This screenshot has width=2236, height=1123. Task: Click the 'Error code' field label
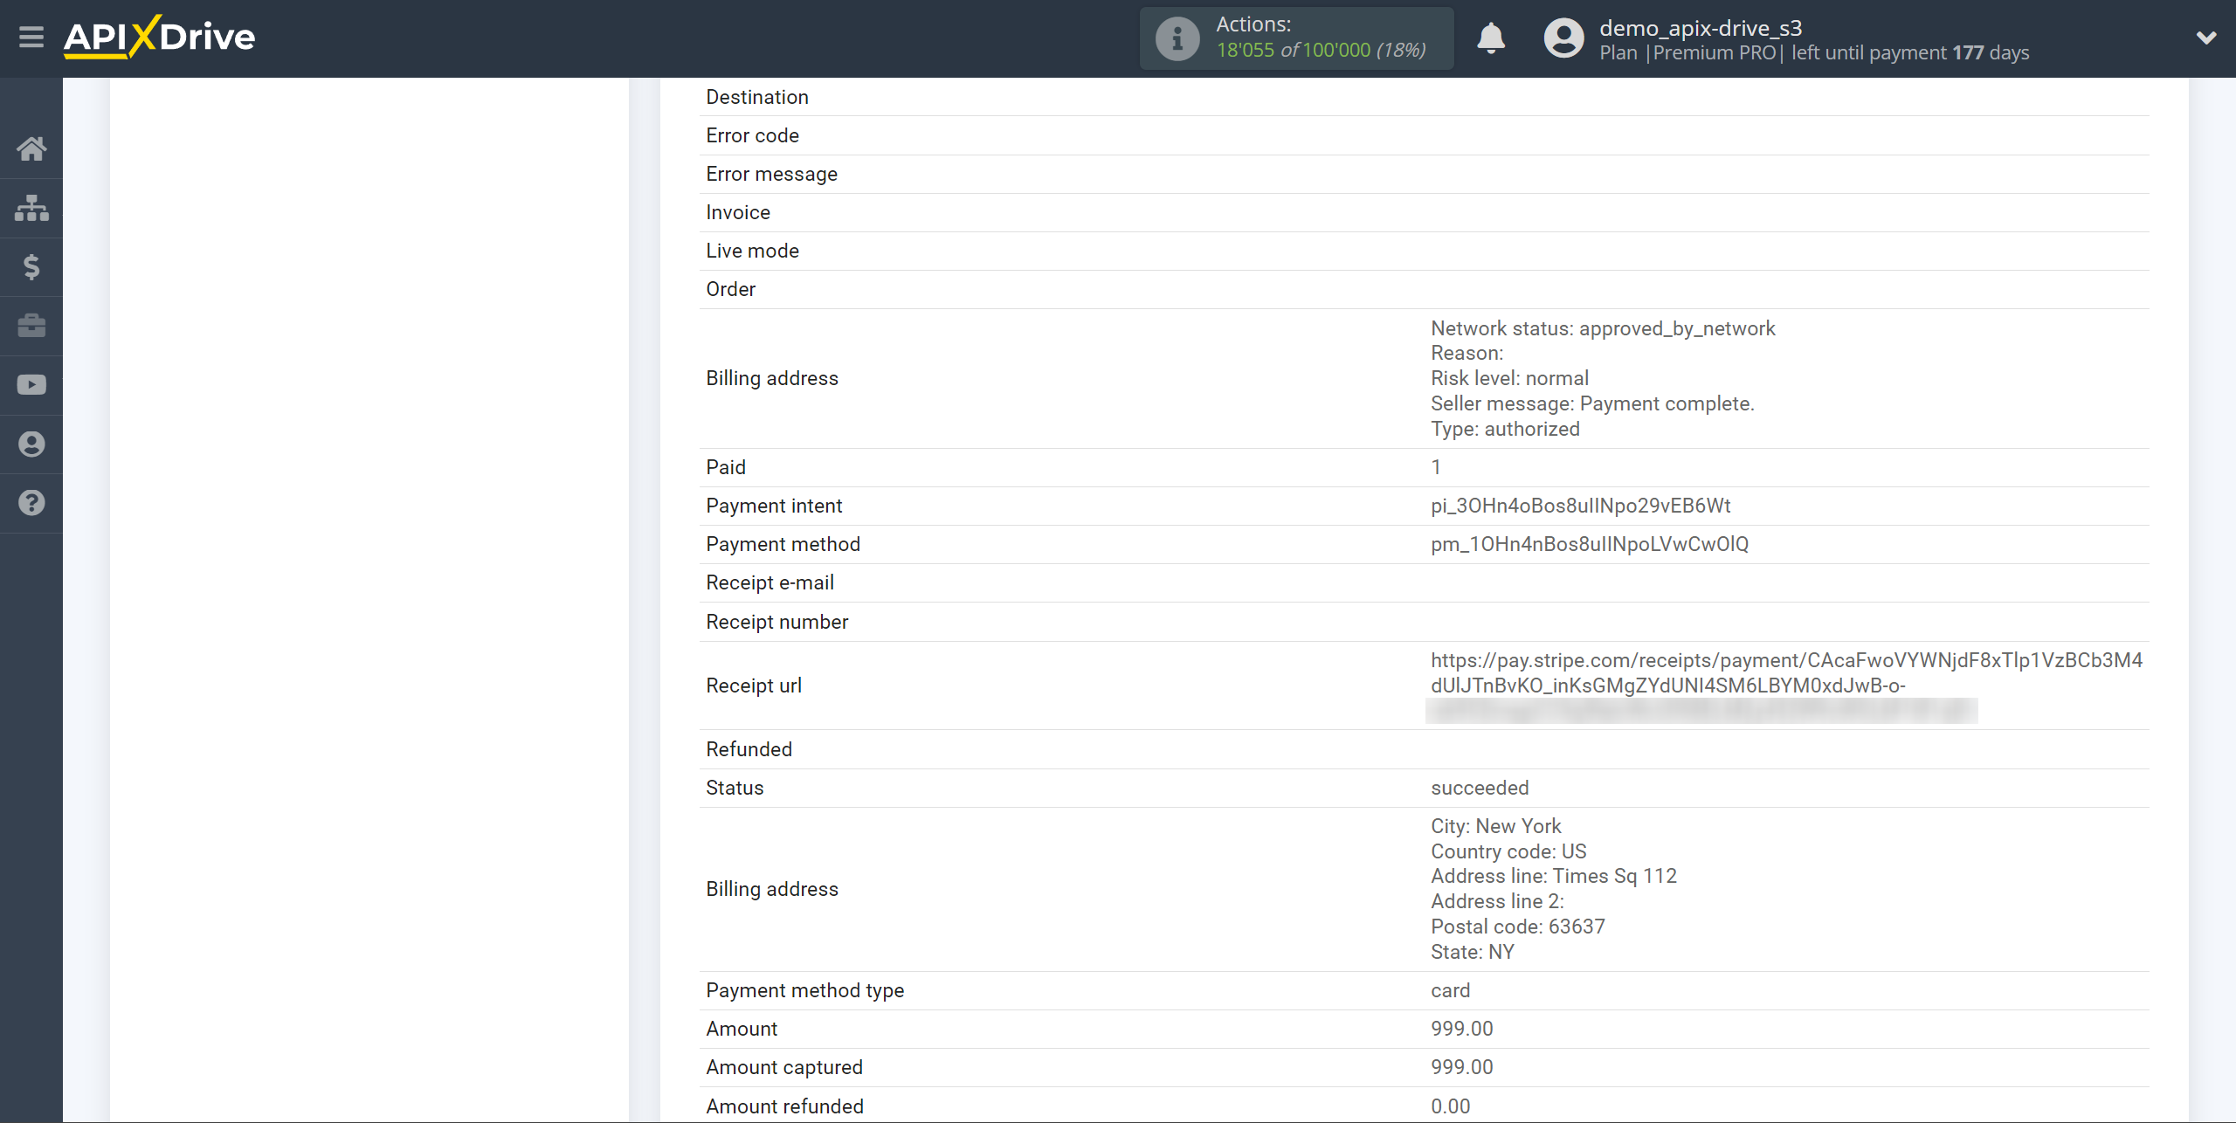coord(752,135)
